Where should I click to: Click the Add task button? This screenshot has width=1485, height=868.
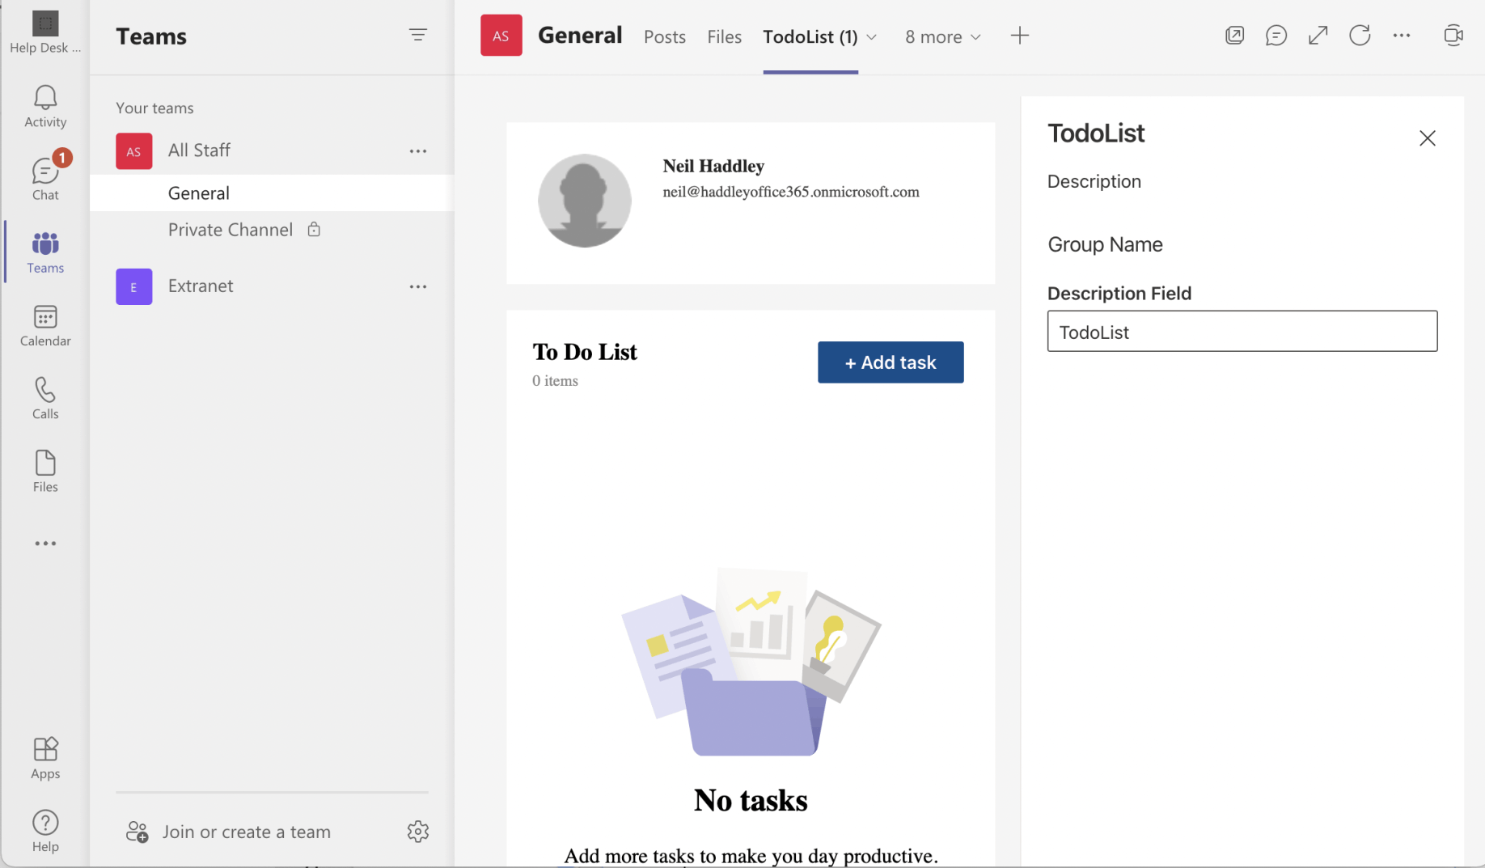coord(891,362)
